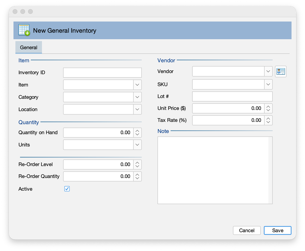Image resolution: width=305 pixels, height=251 pixels.
Task: Focus the Quantity on Hand number field
Action: tap(98, 132)
